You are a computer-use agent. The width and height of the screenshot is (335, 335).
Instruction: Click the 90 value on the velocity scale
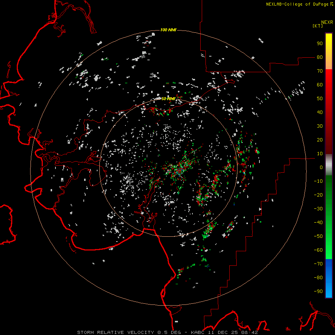tap(320, 44)
